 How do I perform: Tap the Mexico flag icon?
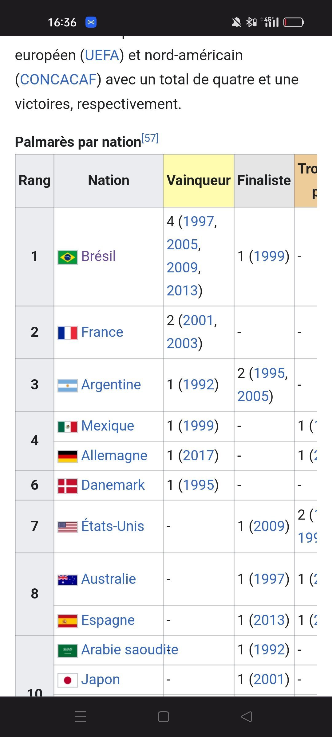(68, 427)
